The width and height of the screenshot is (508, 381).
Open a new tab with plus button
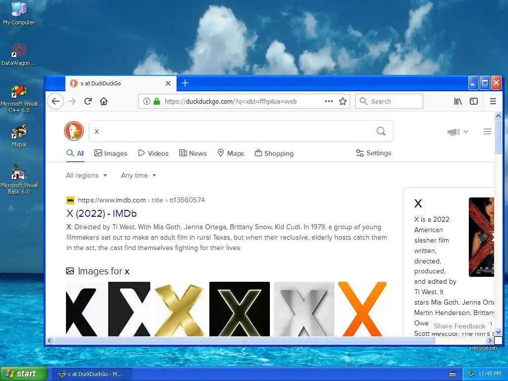coord(185,83)
